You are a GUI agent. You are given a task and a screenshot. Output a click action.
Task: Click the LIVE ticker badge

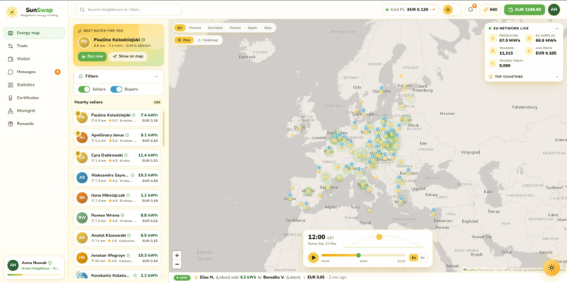[x=182, y=277]
